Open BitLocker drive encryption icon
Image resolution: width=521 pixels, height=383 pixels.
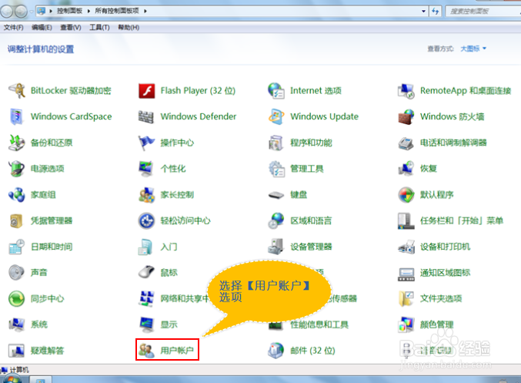[x=17, y=91]
